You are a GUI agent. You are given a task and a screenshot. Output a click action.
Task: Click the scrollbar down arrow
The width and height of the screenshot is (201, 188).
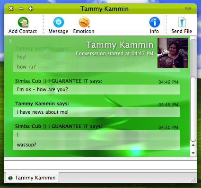[193, 153]
